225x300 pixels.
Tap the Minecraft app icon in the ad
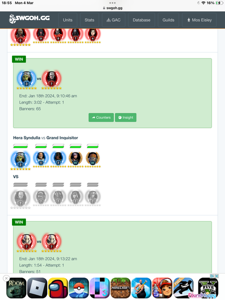120,288
